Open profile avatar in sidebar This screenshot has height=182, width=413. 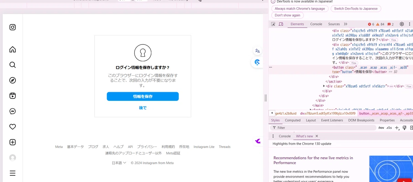click(13, 158)
